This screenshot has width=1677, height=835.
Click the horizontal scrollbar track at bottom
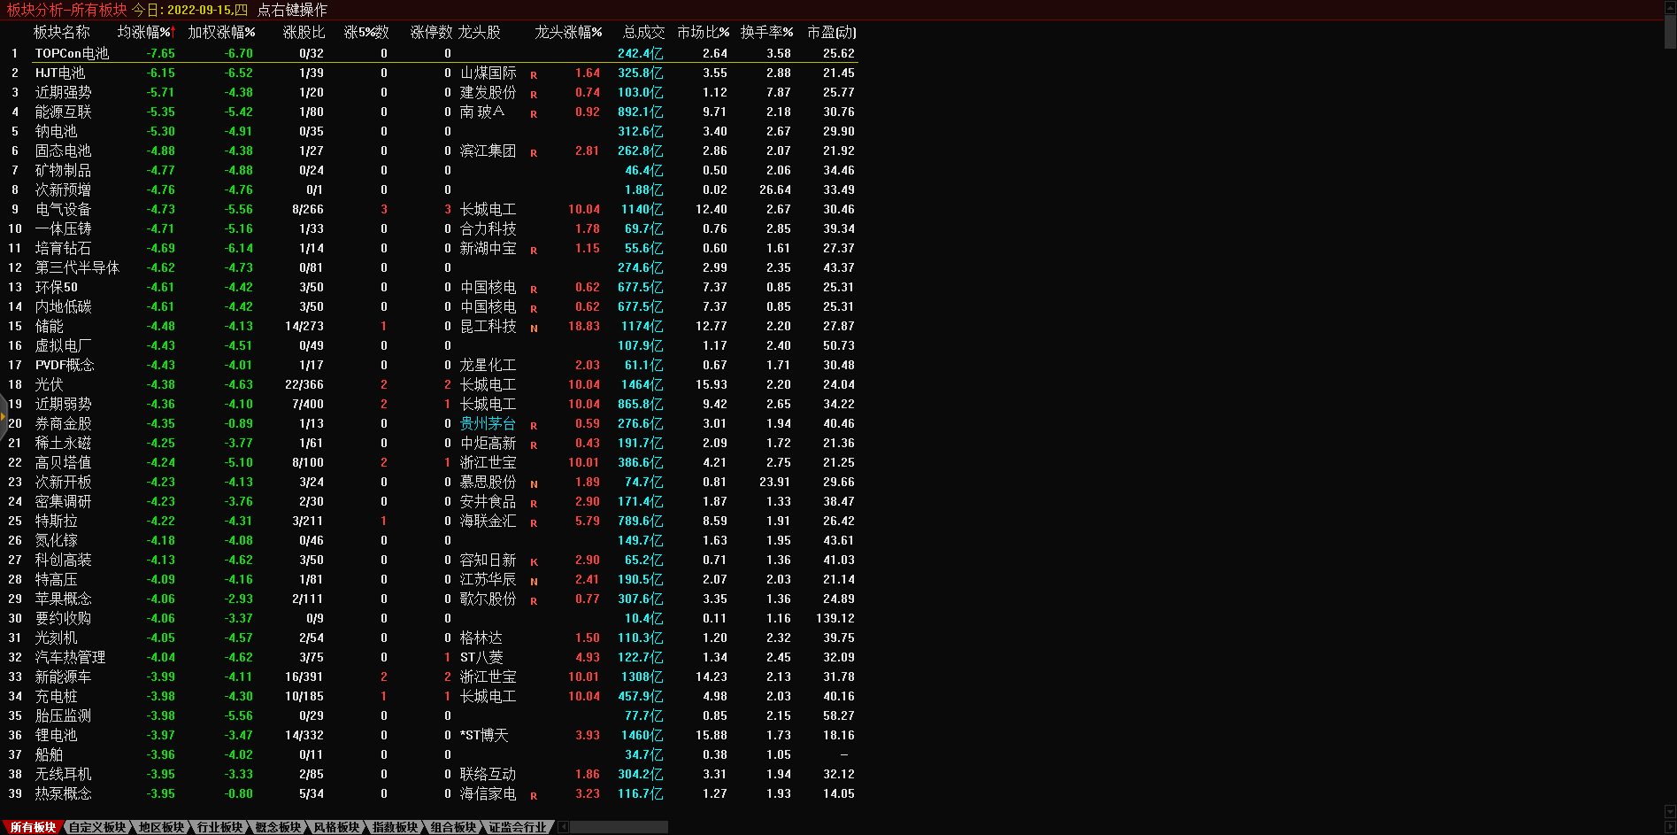point(619,827)
